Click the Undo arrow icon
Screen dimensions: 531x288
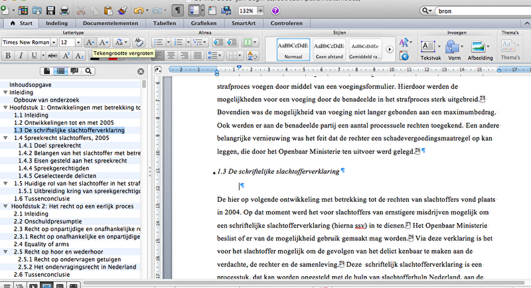139,11
